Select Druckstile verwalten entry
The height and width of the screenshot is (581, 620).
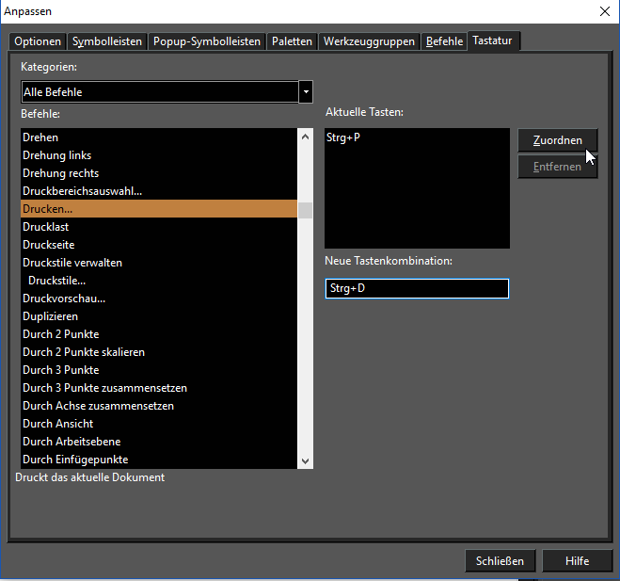159,263
